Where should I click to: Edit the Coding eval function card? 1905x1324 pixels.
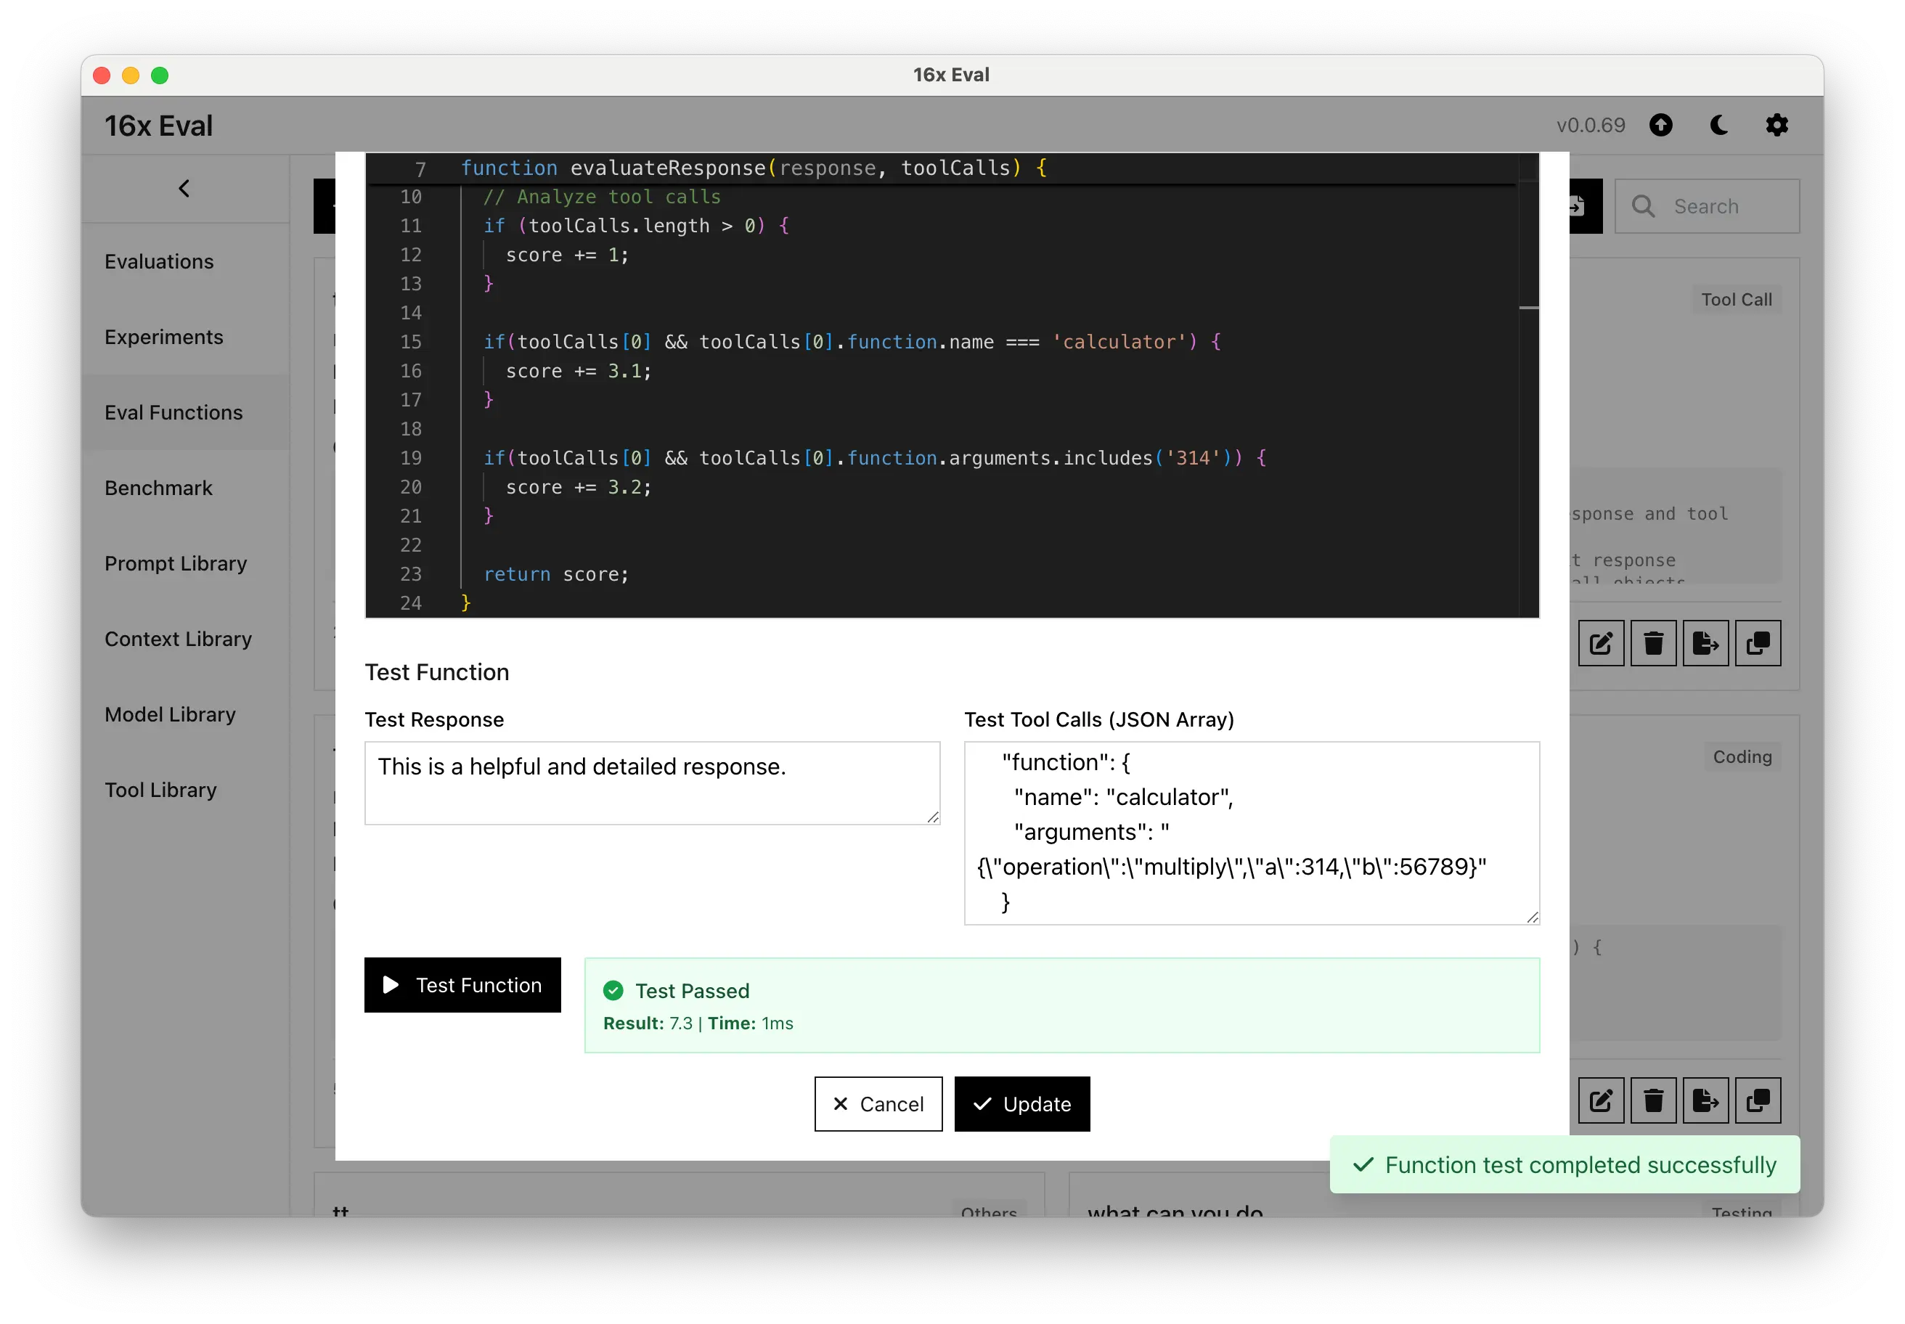point(1601,1101)
